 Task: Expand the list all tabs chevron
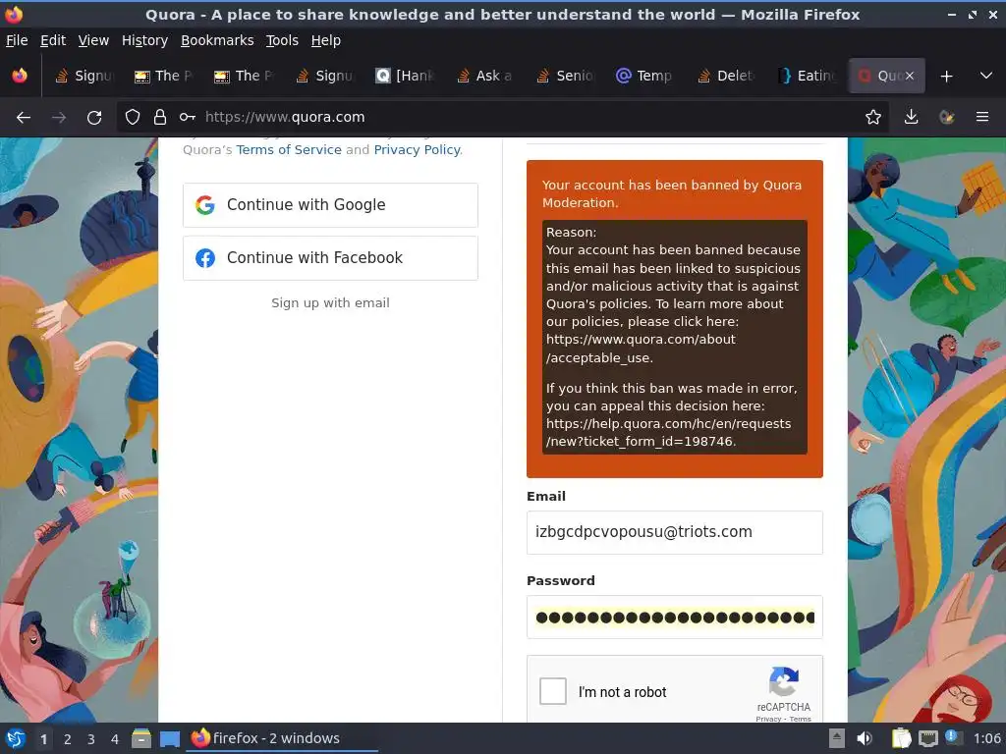(986, 76)
